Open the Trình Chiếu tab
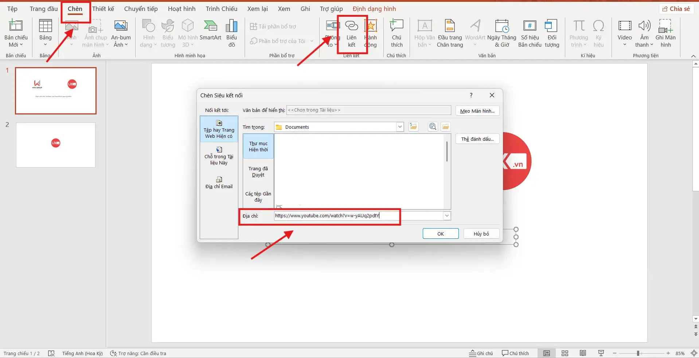 tap(221, 9)
